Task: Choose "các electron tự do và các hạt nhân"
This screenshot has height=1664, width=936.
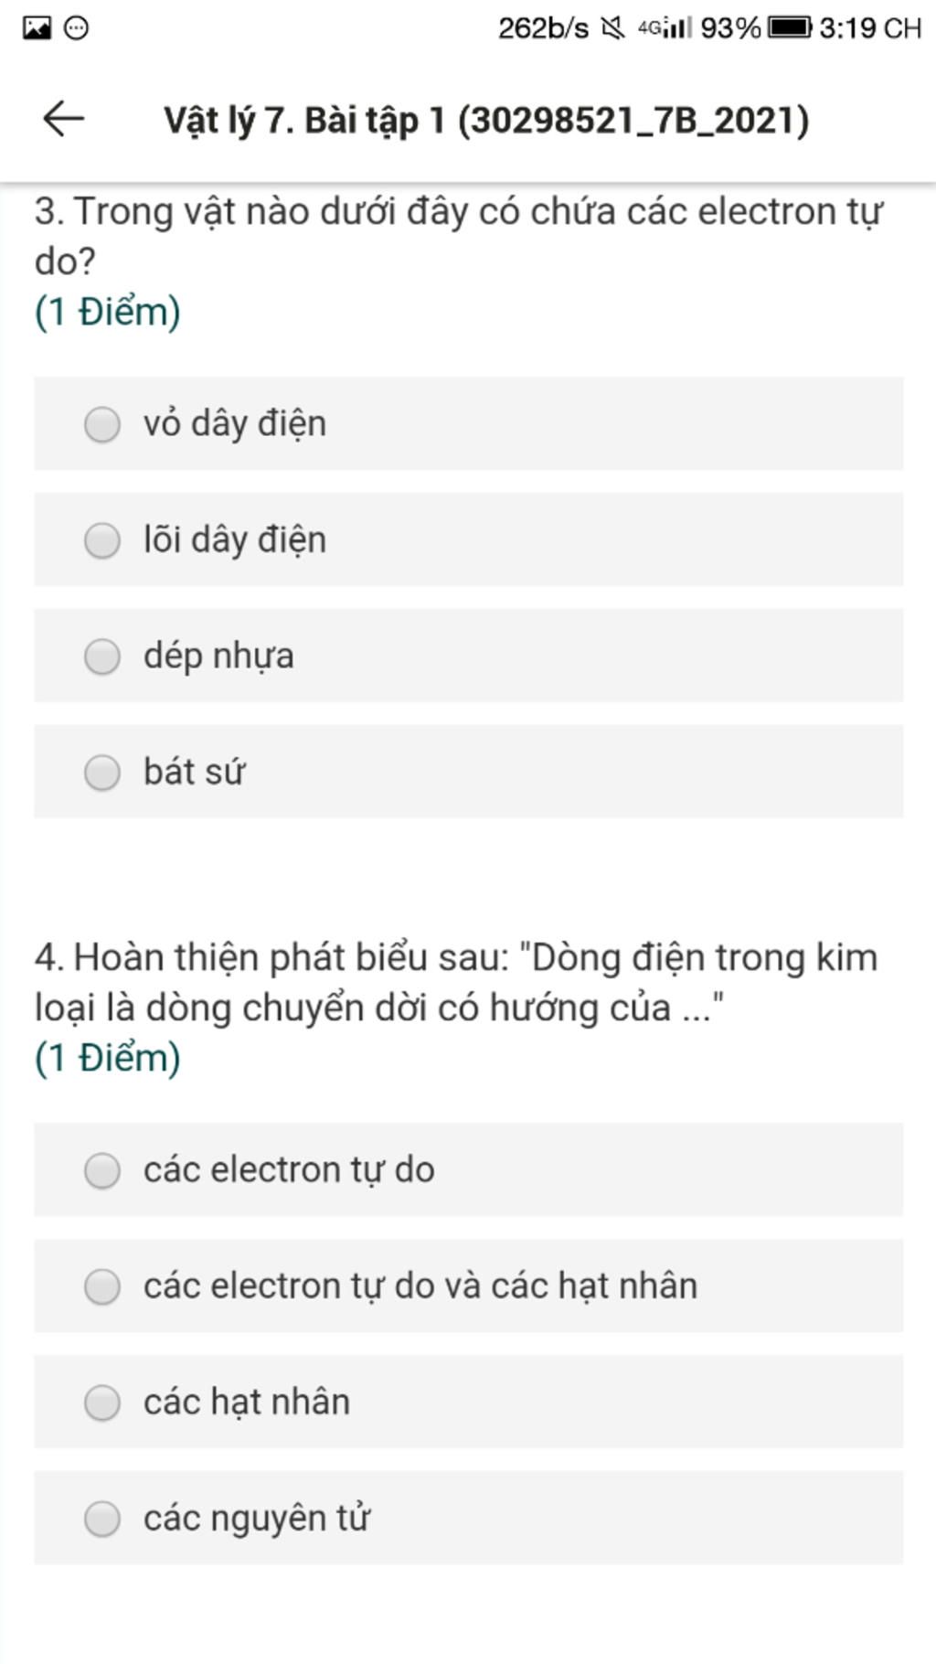Action: point(102,1286)
